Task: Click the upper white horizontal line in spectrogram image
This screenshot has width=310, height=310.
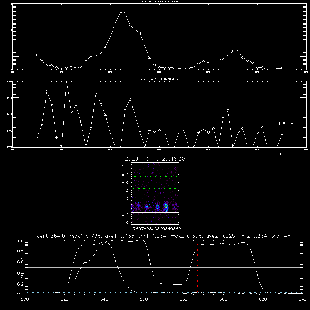Action: click(x=155, y=175)
